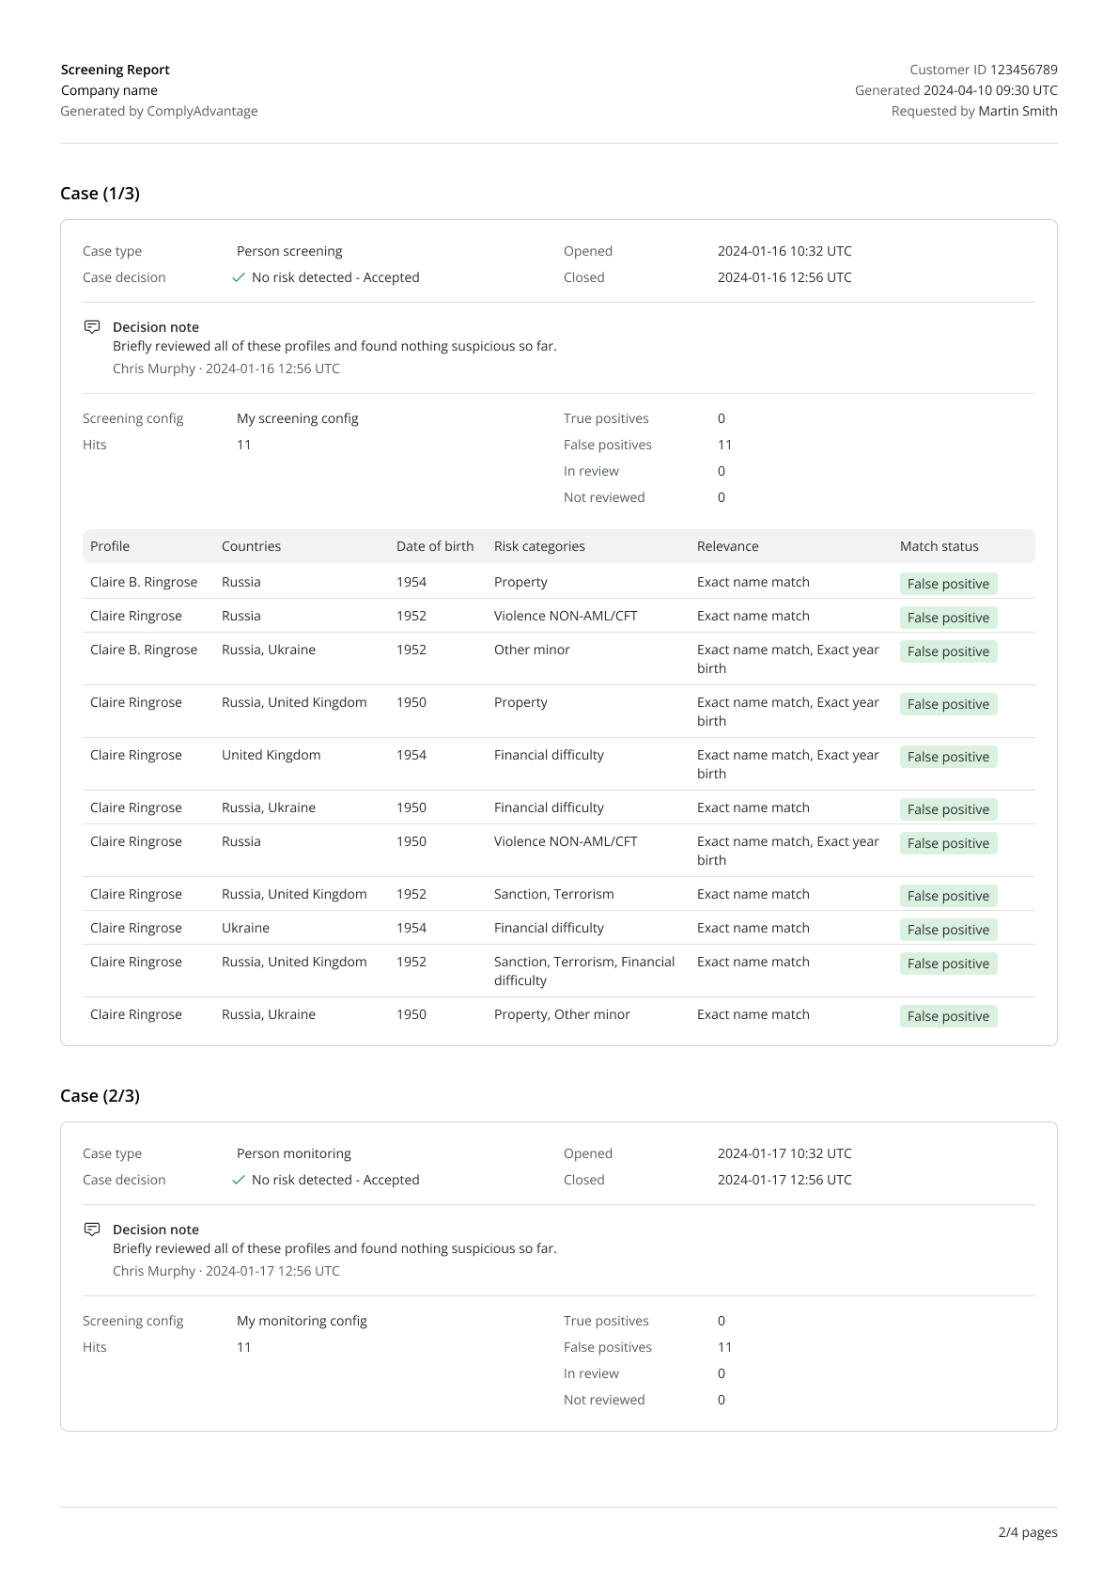
Task: Click the Customer ID 123456789 text
Action: coord(983,70)
